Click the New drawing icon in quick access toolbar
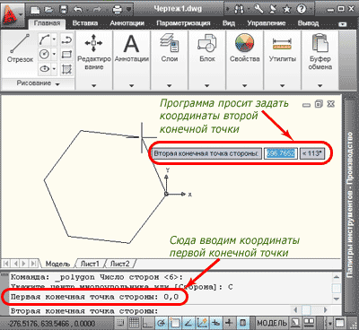The height and width of the screenshot is (330, 359). click(x=34, y=10)
